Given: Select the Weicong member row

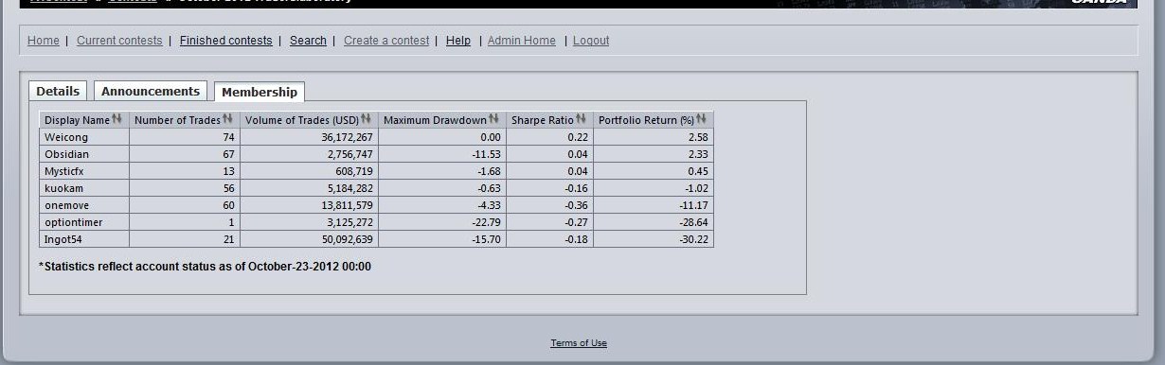Looking at the screenshot, I should click(x=376, y=137).
